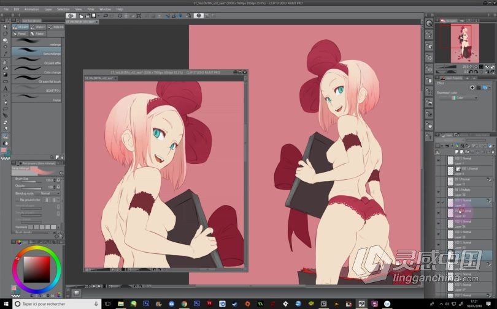The image size is (497, 309).
Task: Click the Scale/Rotate transform icon
Action: click(x=139, y=15)
